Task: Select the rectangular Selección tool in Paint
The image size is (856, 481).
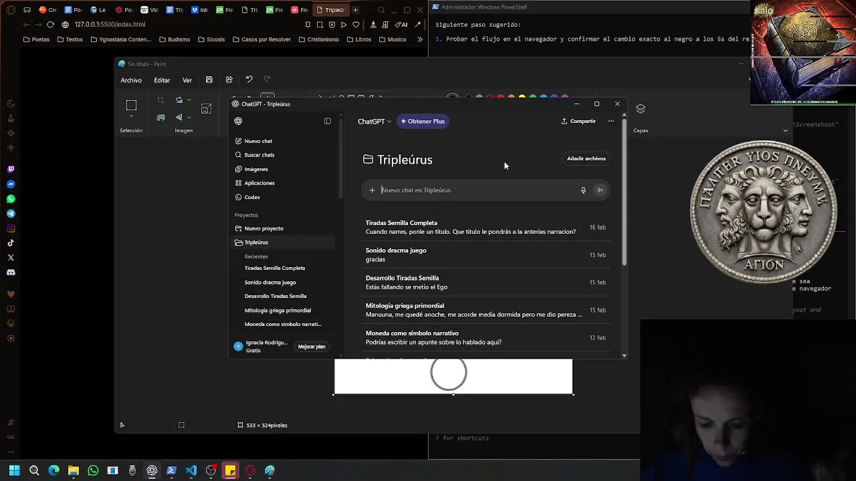Action: tap(131, 106)
